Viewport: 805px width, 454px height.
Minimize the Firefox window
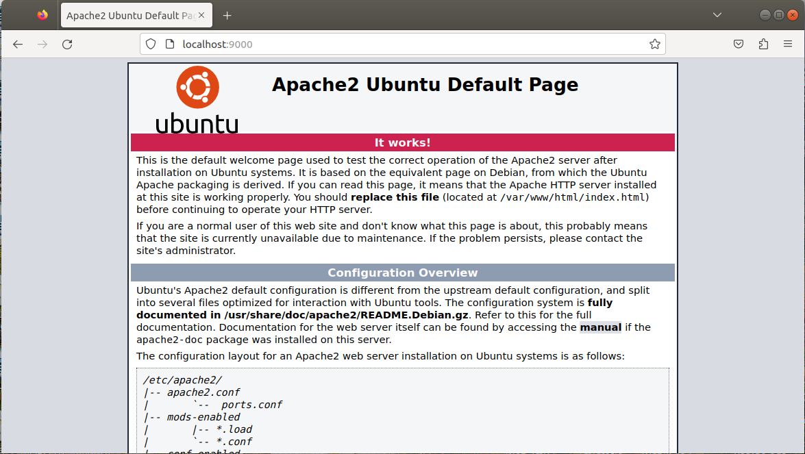765,15
